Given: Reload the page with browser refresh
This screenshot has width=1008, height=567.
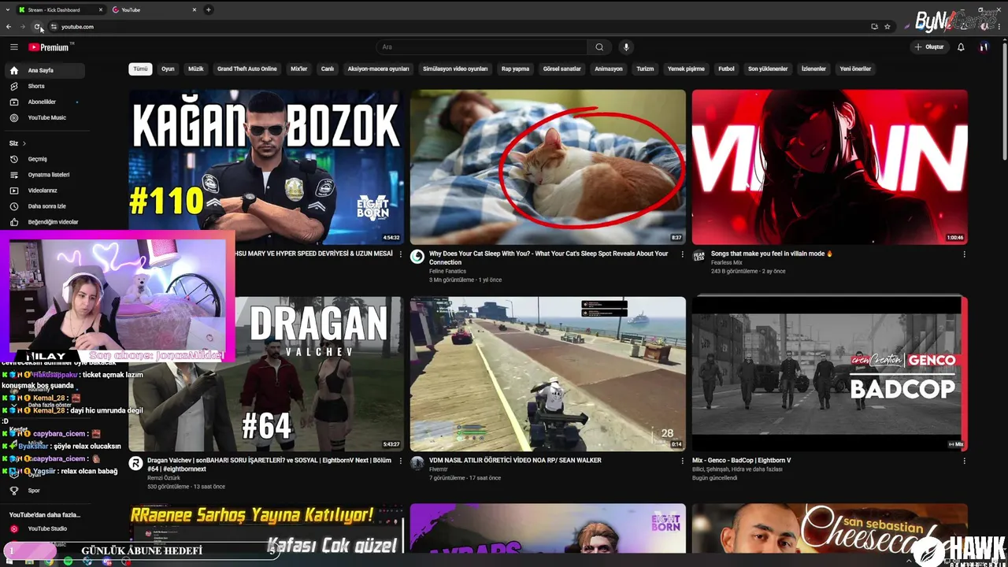Looking at the screenshot, I should point(37,27).
